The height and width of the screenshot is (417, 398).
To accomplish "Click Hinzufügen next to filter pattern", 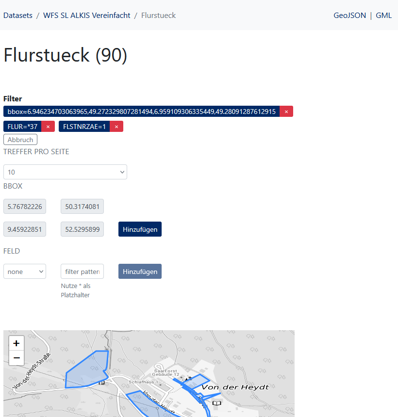I will point(140,272).
